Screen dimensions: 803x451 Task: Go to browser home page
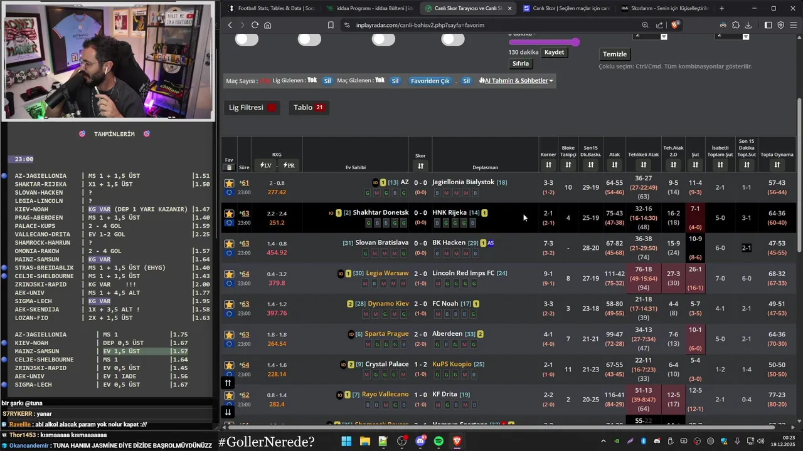point(268,25)
